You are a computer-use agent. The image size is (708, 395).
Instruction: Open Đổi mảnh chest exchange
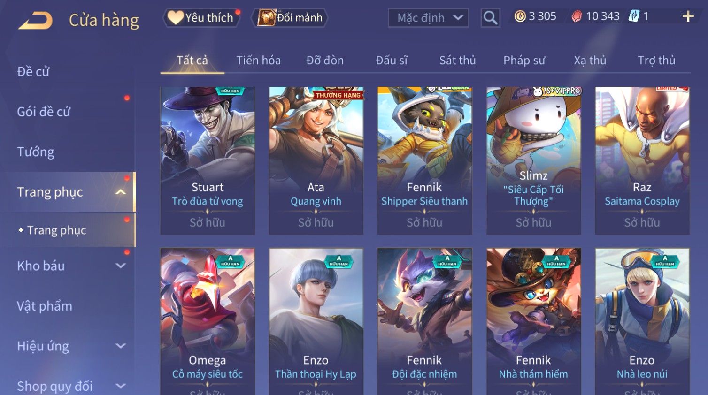coord(290,18)
